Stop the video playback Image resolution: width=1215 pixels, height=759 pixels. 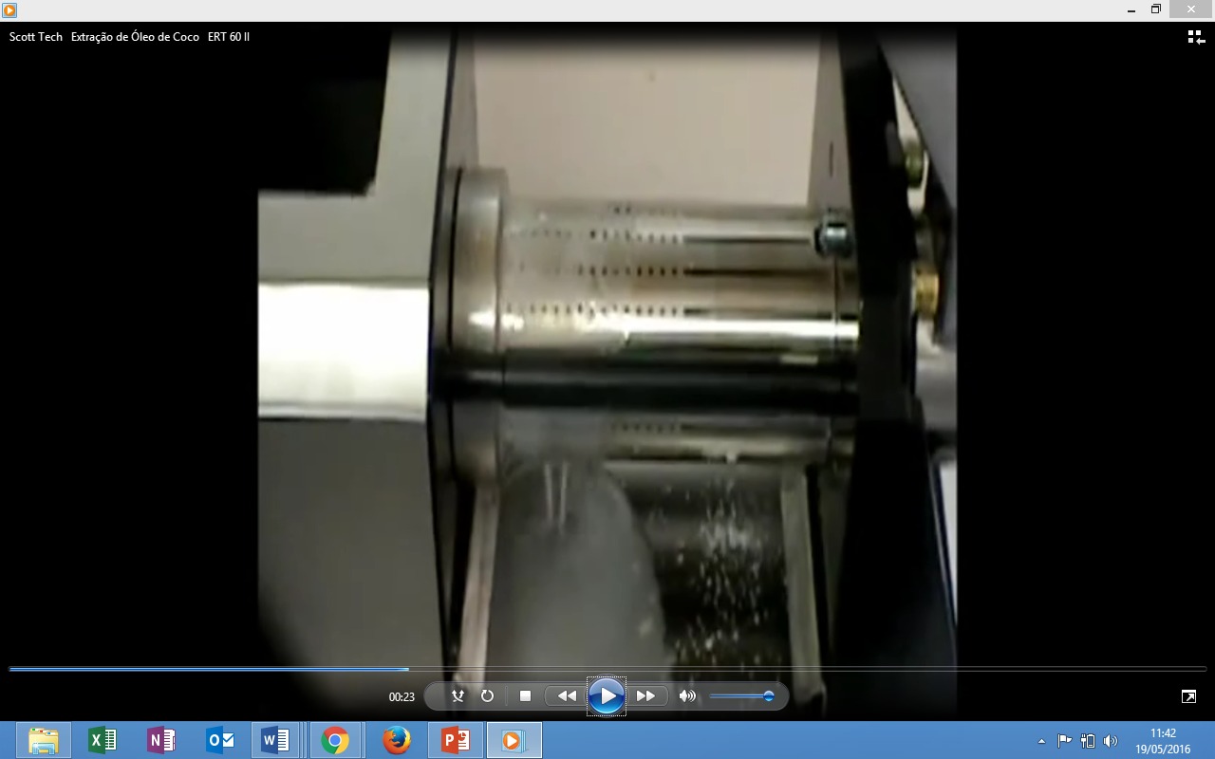coord(525,696)
